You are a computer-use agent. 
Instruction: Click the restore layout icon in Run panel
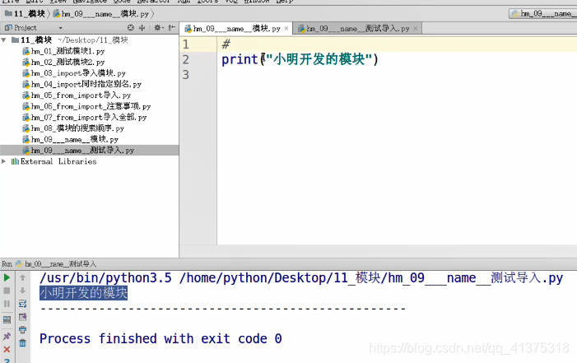tap(7, 319)
